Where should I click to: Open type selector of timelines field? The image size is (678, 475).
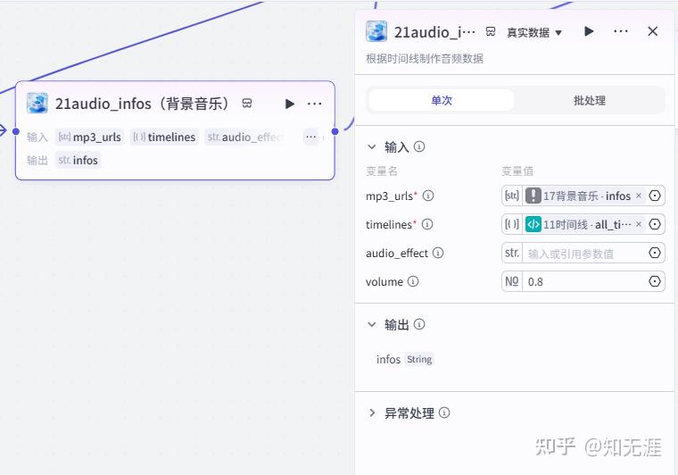[x=512, y=224]
